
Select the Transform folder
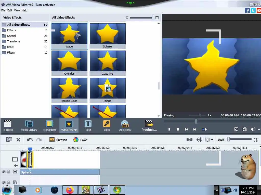click(25, 41)
